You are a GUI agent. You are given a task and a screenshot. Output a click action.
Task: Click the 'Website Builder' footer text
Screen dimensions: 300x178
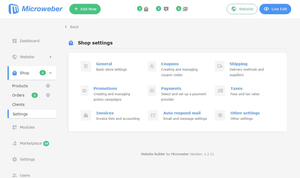coord(153,154)
